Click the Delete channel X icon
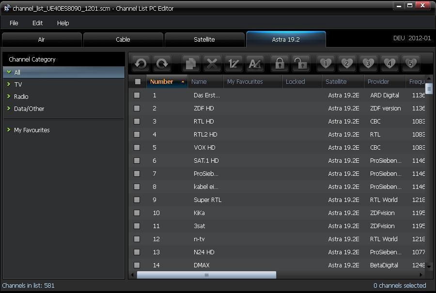Viewport: 436px width, 293px height. tap(212, 63)
